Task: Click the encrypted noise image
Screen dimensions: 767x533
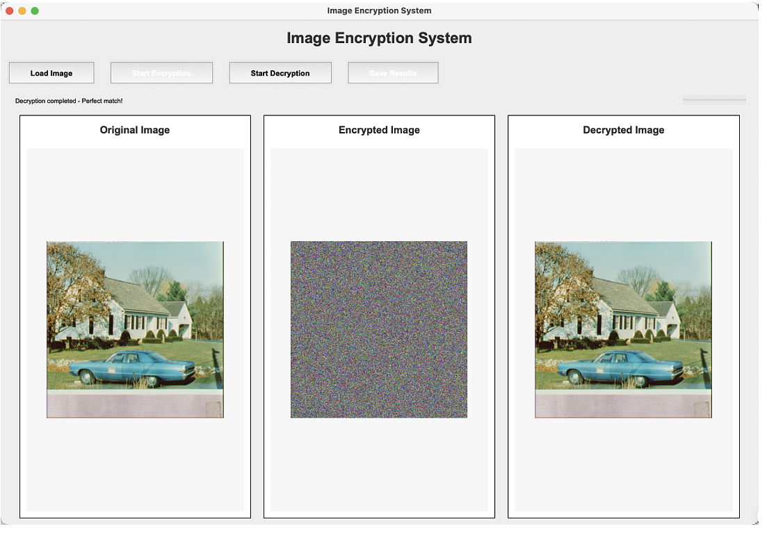Action: click(379, 329)
